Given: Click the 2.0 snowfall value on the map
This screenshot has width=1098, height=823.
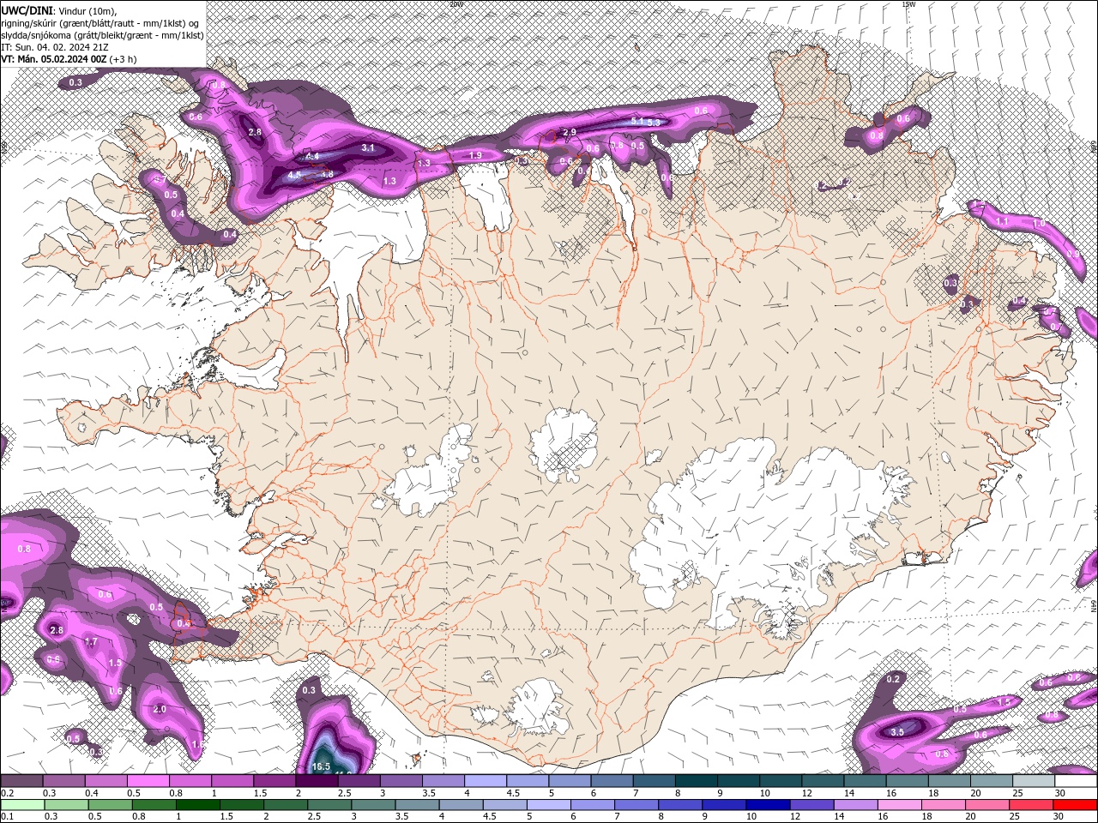Looking at the screenshot, I should (160, 709).
